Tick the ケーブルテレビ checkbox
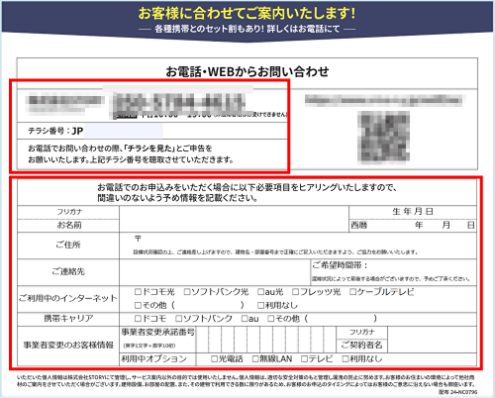The image size is (495, 398). [x=353, y=292]
